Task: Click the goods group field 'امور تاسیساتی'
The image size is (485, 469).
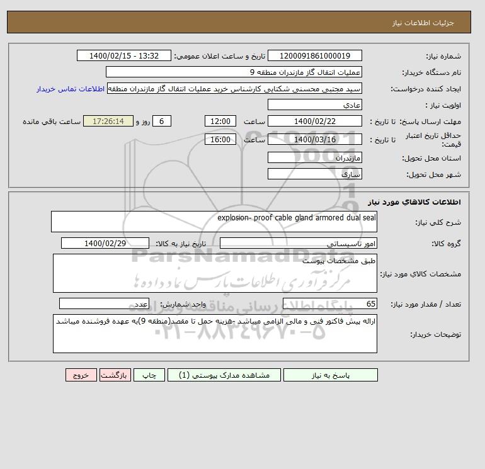Action: point(298,243)
